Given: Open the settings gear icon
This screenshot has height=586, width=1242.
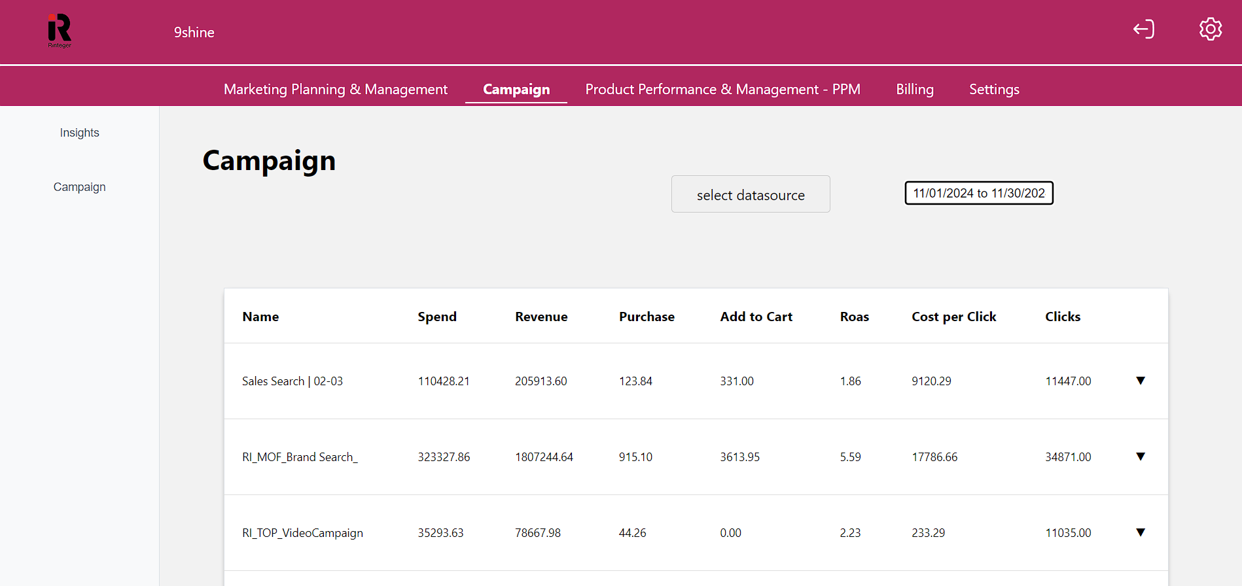Looking at the screenshot, I should 1211,29.
